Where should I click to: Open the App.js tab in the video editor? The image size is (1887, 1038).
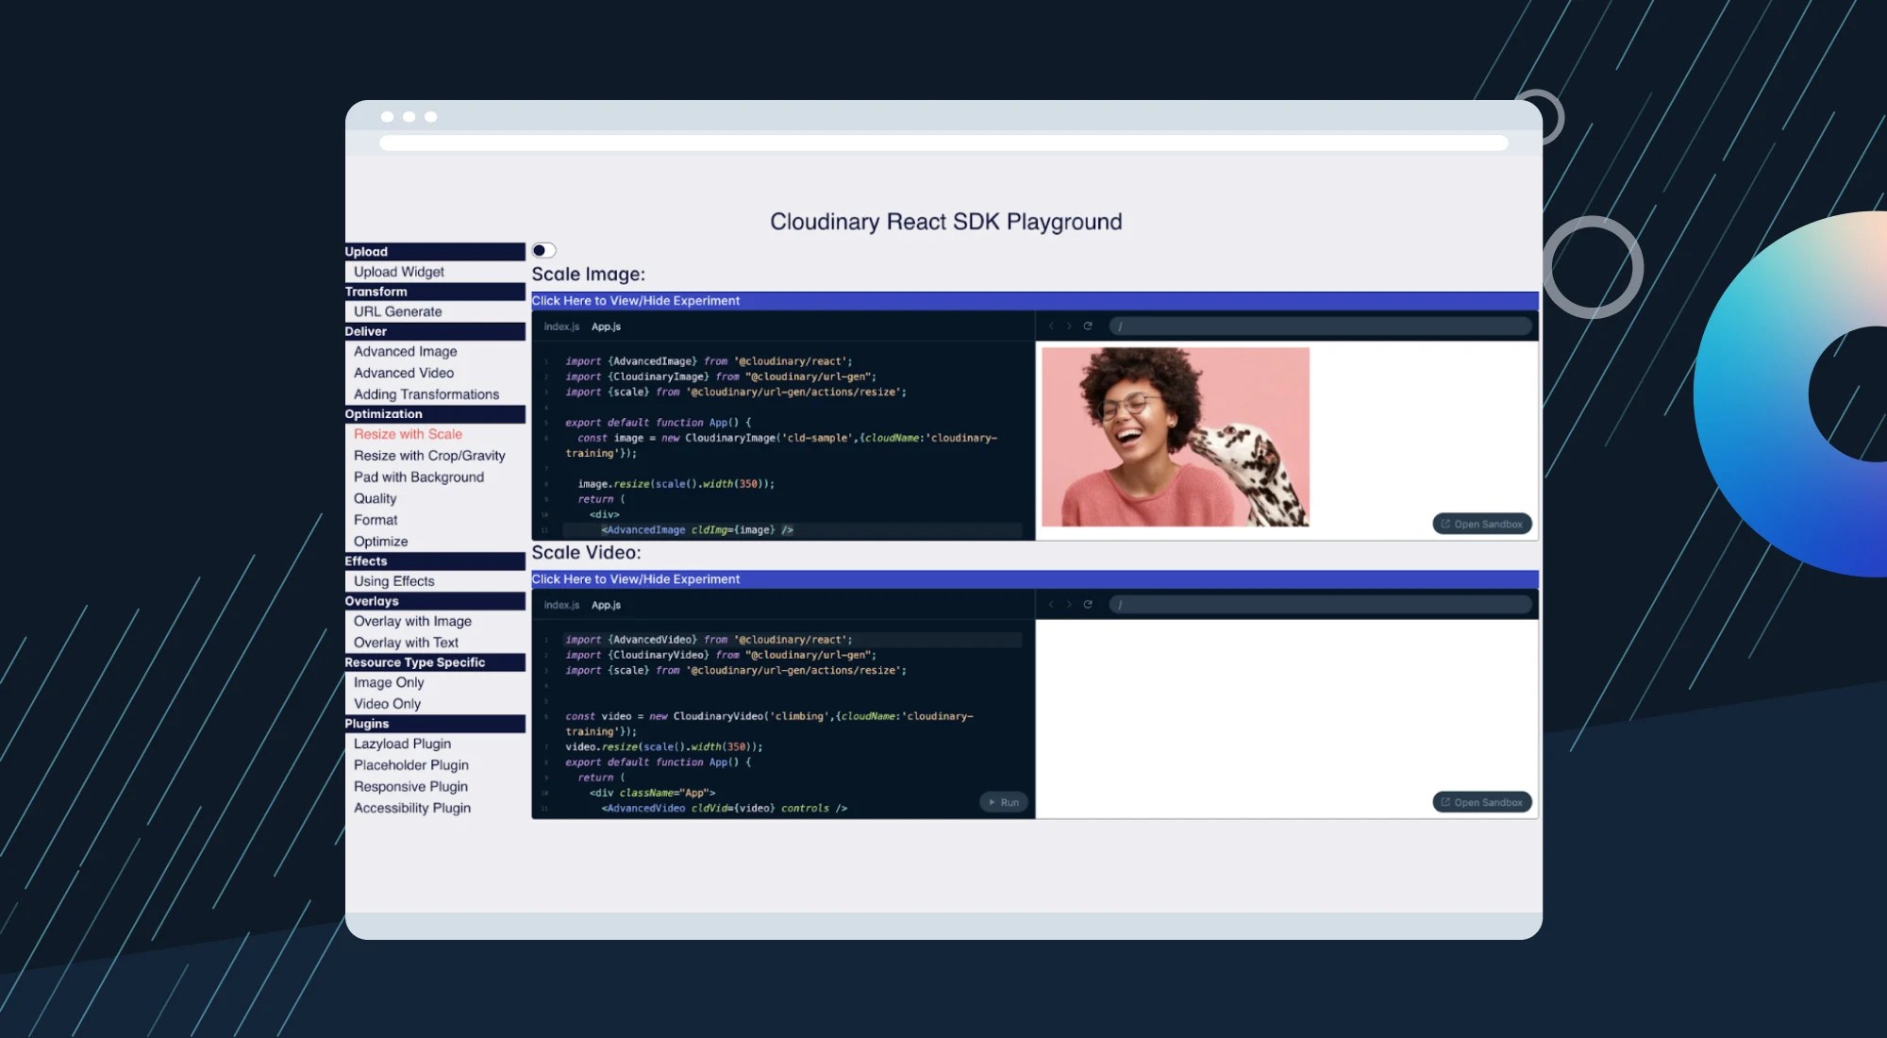tap(605, 604)
